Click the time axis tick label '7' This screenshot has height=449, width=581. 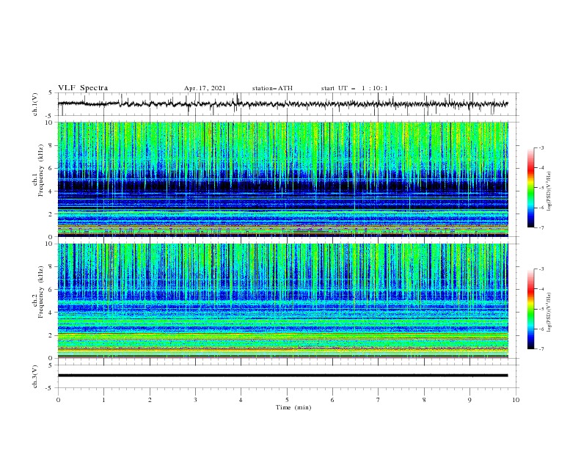pos(379,400)
